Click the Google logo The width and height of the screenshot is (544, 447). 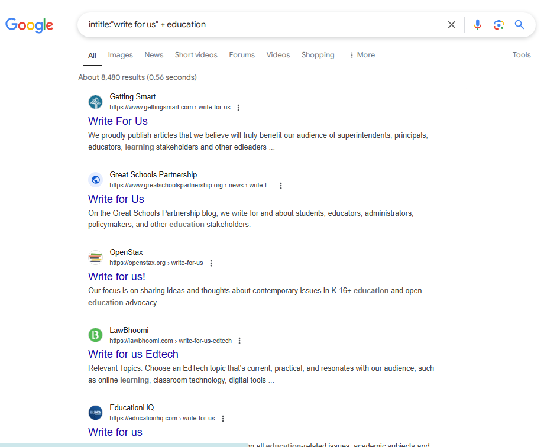click(29, 25)
